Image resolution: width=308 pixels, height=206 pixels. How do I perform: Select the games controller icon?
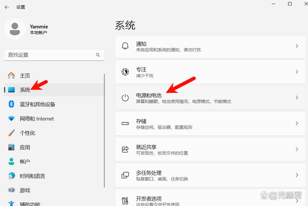[x=11, y=190]
